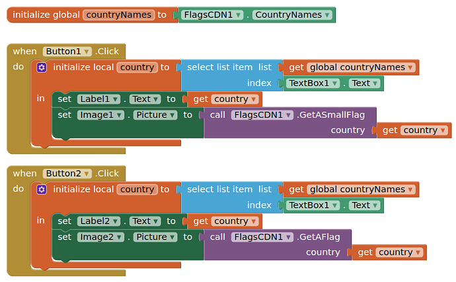Open Picture property dropdown of Image2
Screen dimensions: 456x282
[x=155, y=237]
